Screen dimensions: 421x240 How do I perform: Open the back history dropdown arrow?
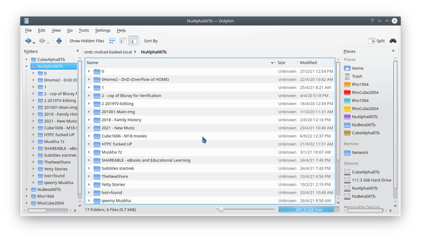pos(34,42)
